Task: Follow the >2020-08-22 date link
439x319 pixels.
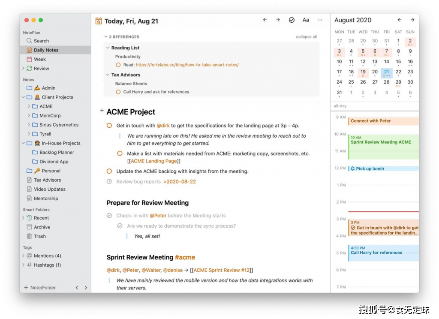Action: [180, 181]
